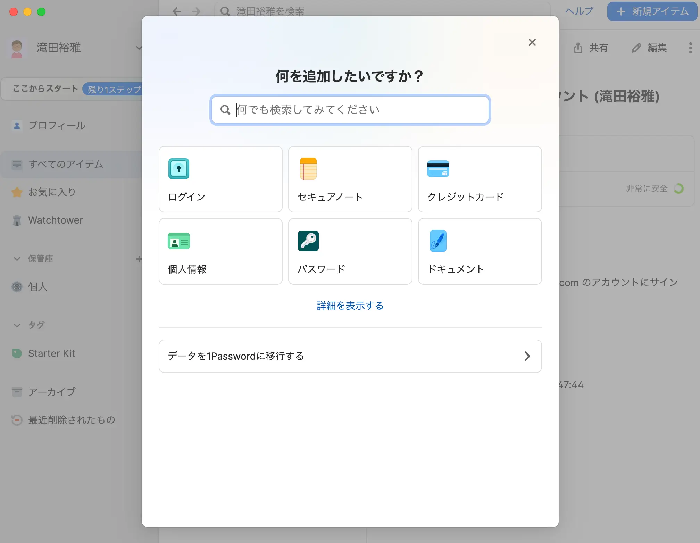Open 最近削除されたもの

pos(72,420)
